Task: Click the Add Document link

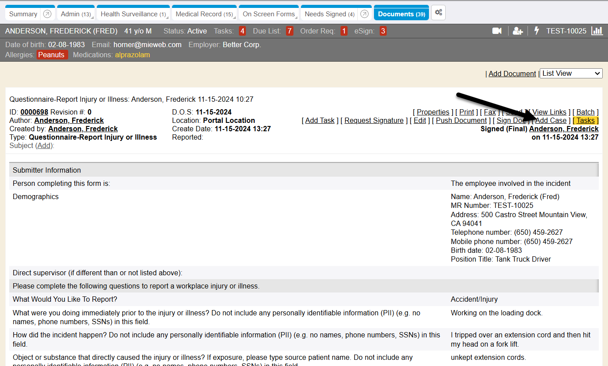Action: [512, 74]
